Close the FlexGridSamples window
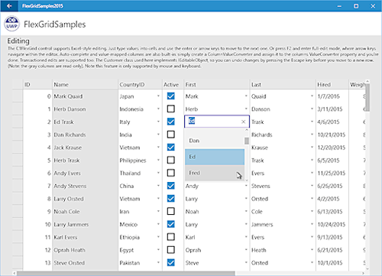Viewport: 382px width, 276px height. [x=373, y=6]
